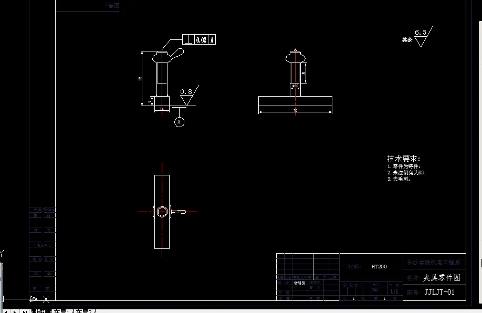The image size is (482, 313).
Task: Select the 名称: label in title block
Action: pyautogui.click(x=413, y=278)
